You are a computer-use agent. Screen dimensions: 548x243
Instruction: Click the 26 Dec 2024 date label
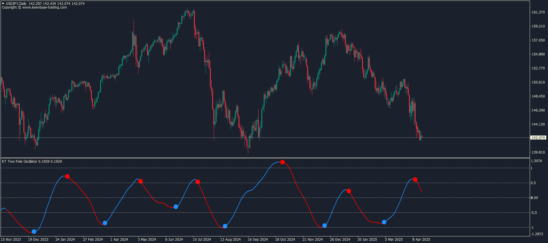(x=340, y=240)
